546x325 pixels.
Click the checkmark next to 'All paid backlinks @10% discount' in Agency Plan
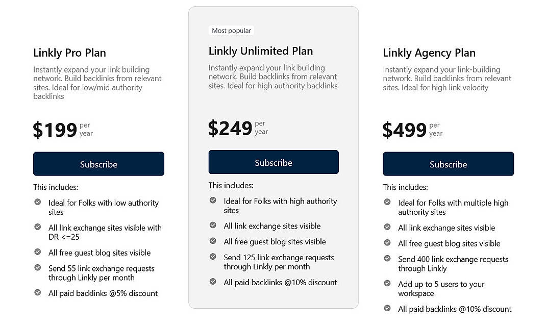point(387,307)
